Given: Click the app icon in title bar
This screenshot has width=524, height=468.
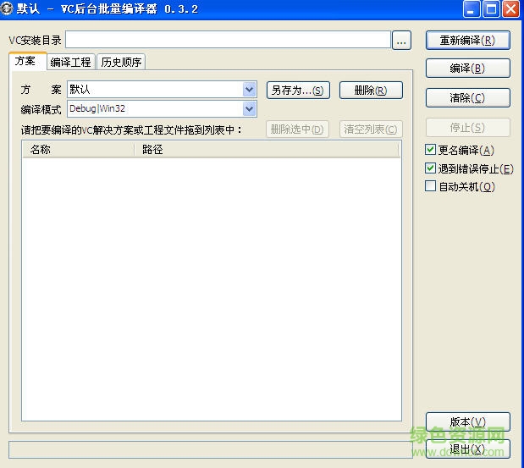Looking at the screenshot, I should pyautogui.click(x=7, y=8).
